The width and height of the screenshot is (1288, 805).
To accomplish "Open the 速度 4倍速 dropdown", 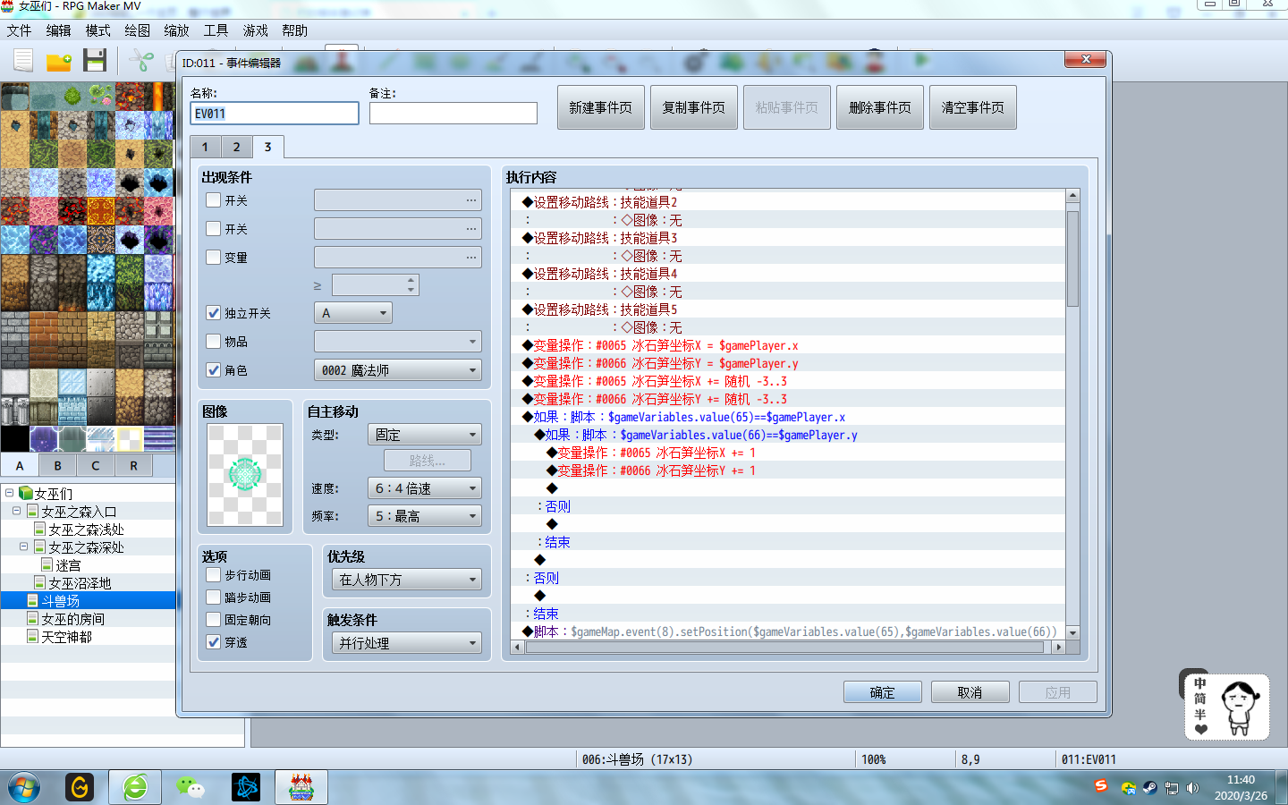I will click(x=425, y=488).
